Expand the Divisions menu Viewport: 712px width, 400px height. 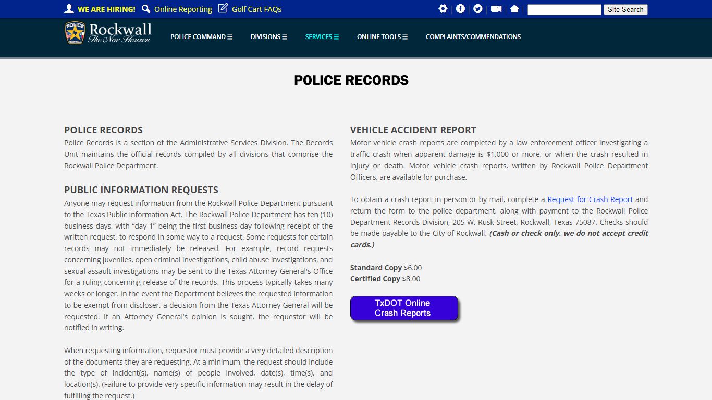pyautogui.click(x=269, y=37)
